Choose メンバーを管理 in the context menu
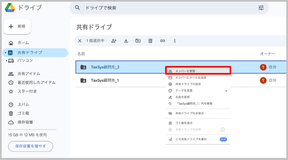 tap(198, 71)
